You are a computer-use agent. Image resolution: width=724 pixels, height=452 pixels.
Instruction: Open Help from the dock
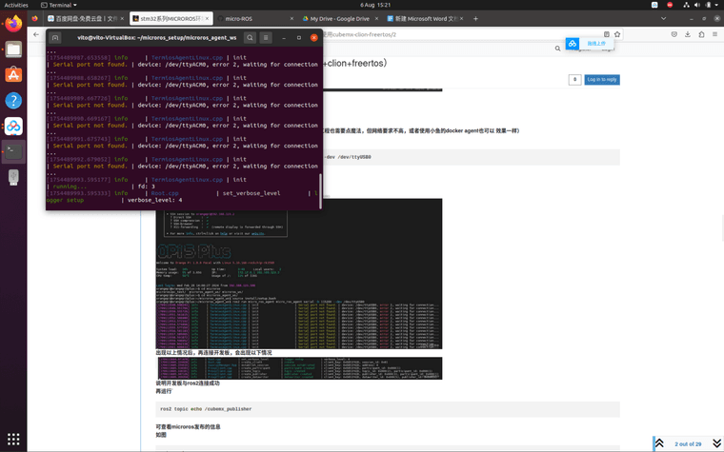[x=13, y=100]
